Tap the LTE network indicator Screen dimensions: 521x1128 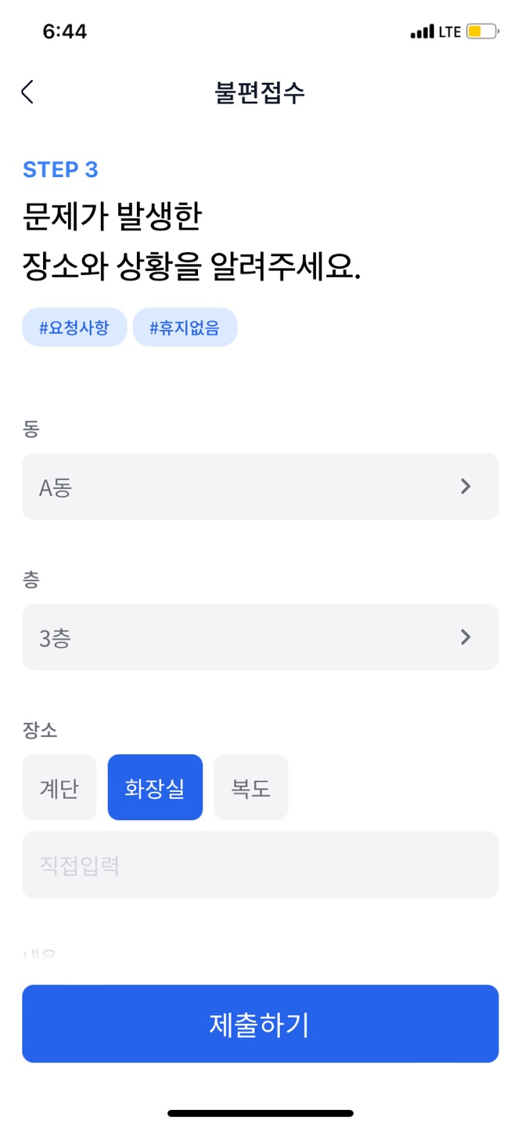[x=450, y=32]
